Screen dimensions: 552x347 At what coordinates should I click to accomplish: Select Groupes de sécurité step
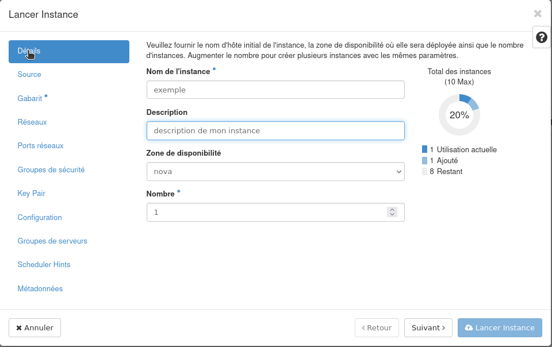[x=51, y=169]
